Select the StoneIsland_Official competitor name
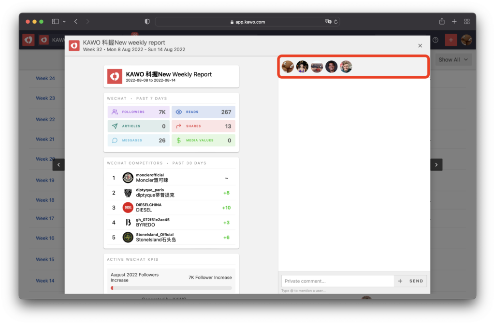This screenshot has height=324, width=495. [155, 234]
